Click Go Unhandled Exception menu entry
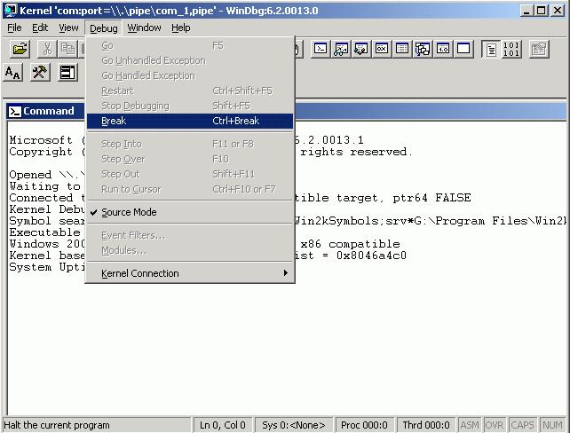This screenshot has height=433, width=570. 190,60
